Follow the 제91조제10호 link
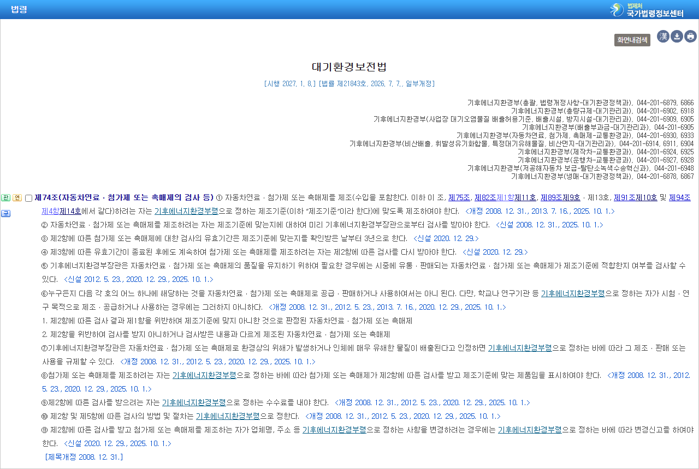Screen dimensions: 699x469 (636, 197)
